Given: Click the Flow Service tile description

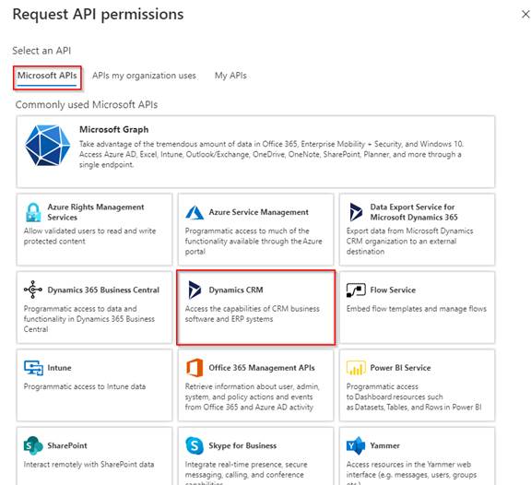Looking at the screenshot, I should coord(416,309).
